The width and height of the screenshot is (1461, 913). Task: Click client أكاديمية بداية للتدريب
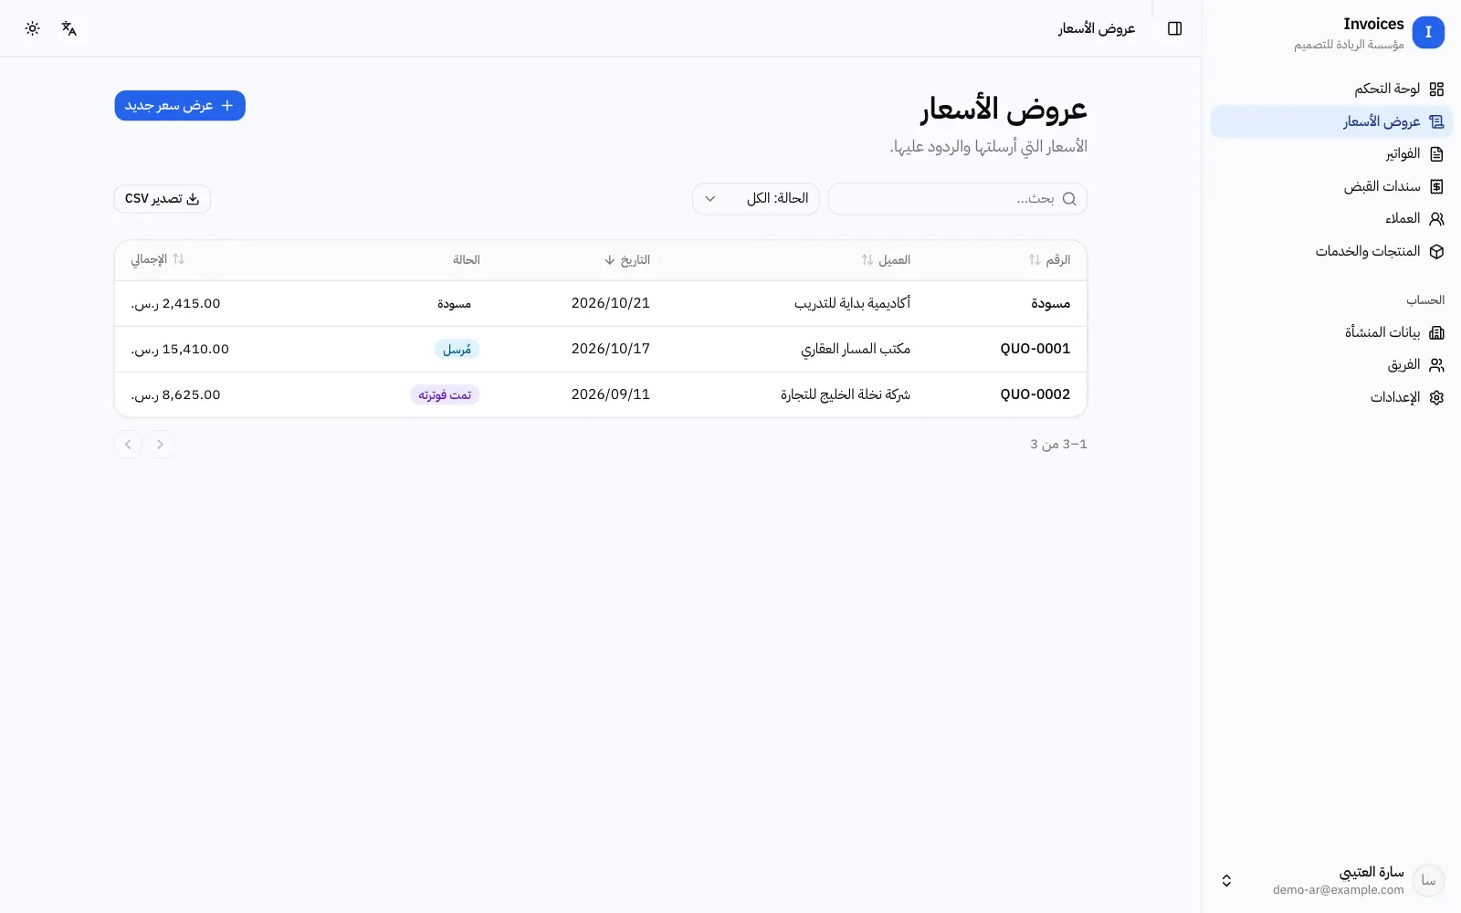(x=852, y=303)
